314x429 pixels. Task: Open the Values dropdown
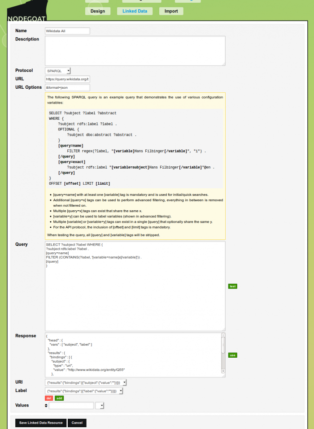coord(100,406)
